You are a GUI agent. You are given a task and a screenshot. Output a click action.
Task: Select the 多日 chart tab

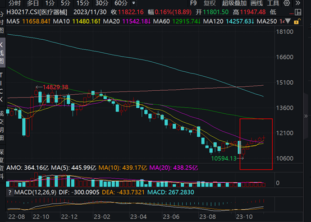(x=33, y=3)
